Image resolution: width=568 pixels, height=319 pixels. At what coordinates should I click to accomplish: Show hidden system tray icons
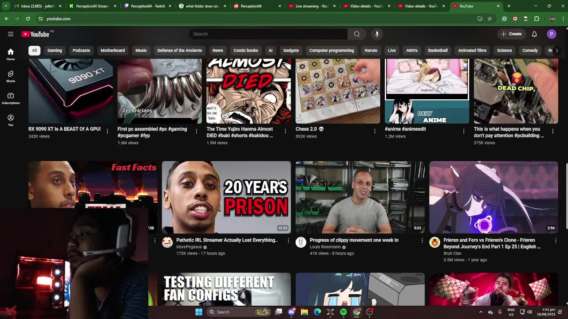tap(481, 312)
